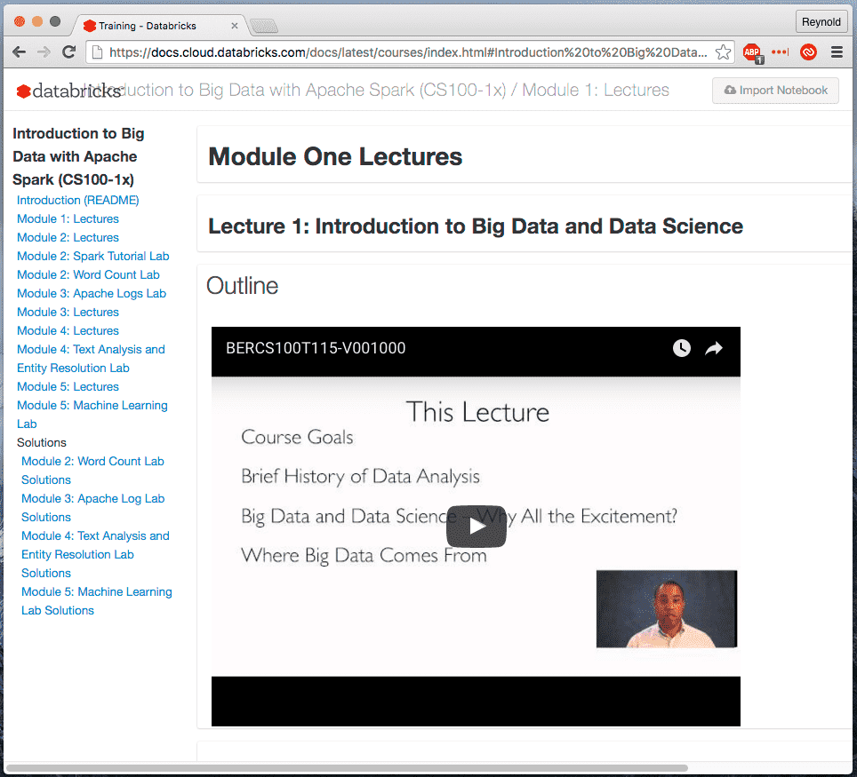Click the instructor video thumbnail

coord(666,609)
